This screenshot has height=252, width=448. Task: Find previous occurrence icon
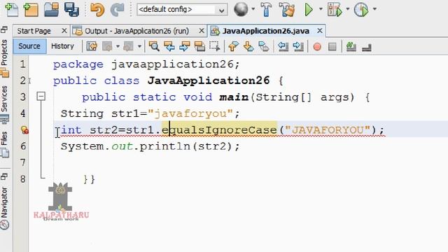pyautogui.click(x=169, y=46)
